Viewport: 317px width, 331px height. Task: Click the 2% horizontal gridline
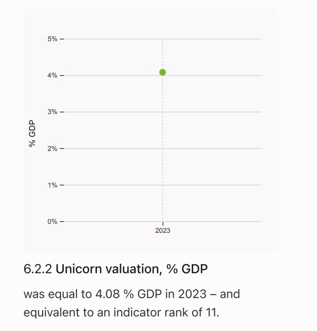[163, 149]
